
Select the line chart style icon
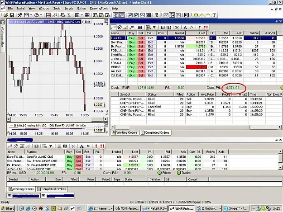pos(166,15)
